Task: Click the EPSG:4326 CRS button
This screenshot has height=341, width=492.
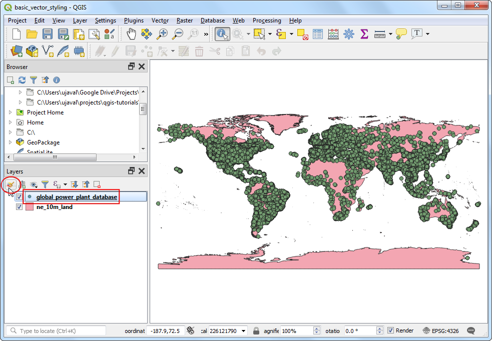Action: pyautogui.click(x=441, y=330)
